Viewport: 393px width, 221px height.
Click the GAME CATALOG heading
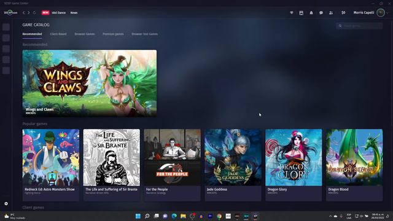coord(36,25)
